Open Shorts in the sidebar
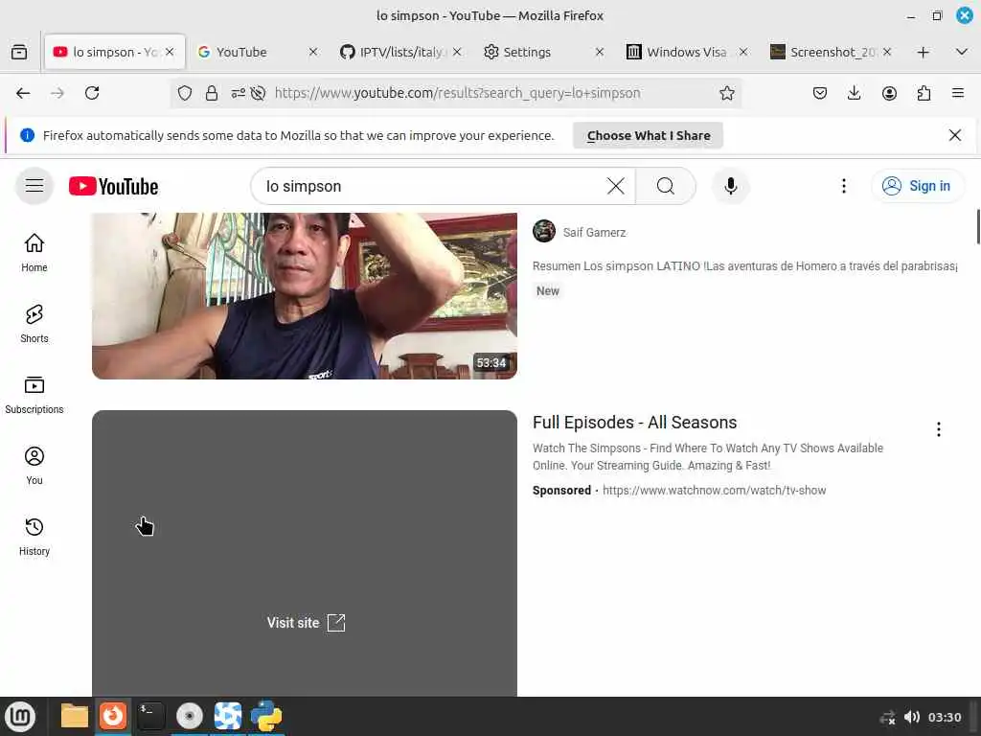 point(34,324)
